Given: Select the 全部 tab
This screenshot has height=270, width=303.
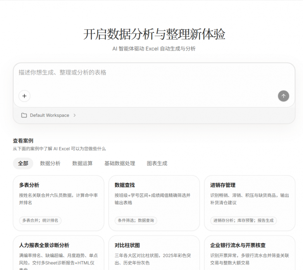Looking at the screenshot, I should coord(23,164).
